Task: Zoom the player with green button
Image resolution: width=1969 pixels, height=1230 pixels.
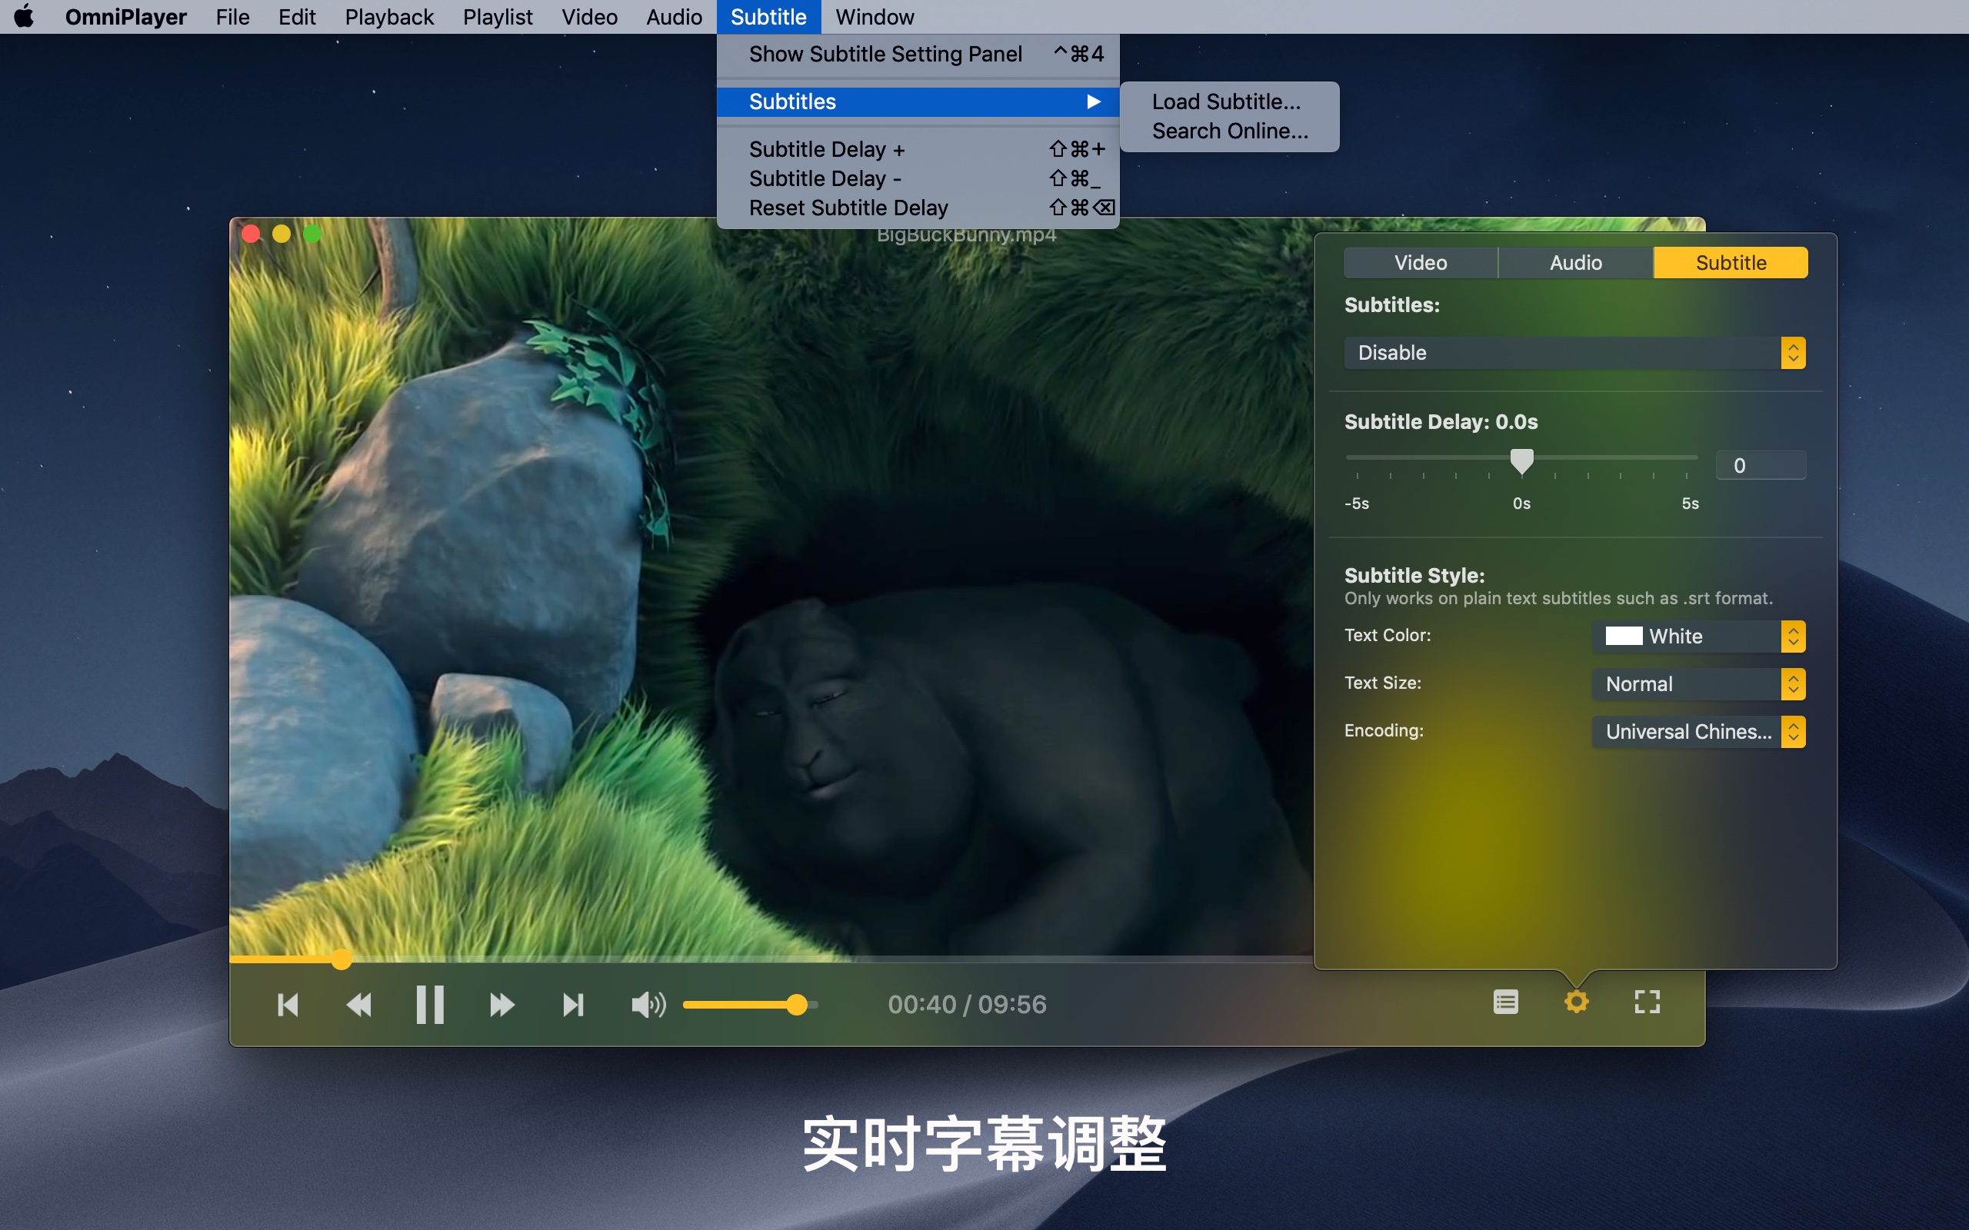Action: point(312,234)
